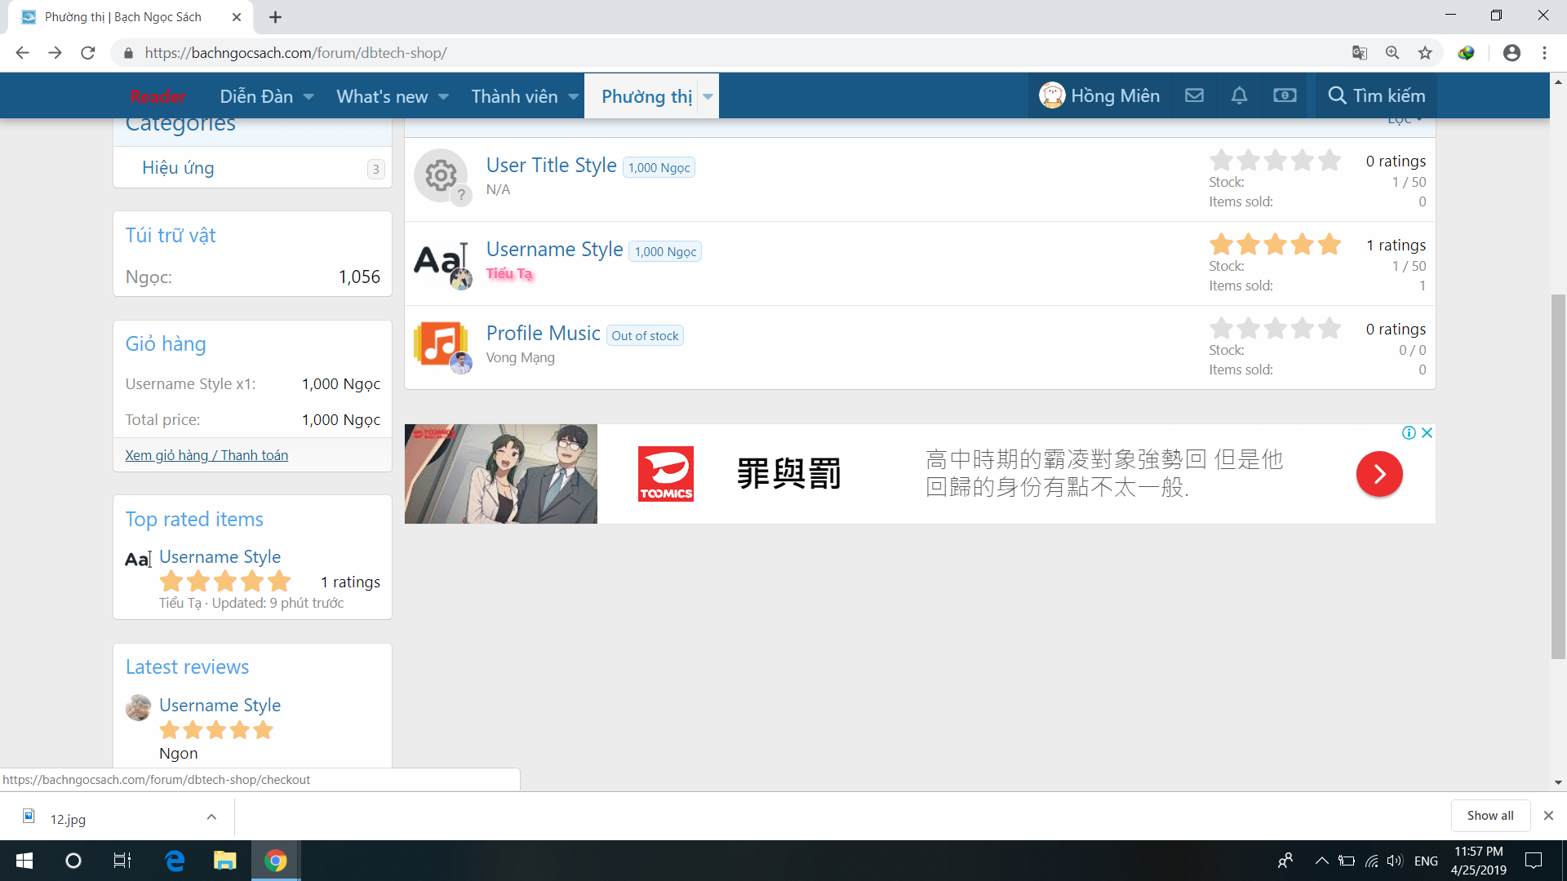This screenshot has width=1567, height=881.
Task: Open the Reader menu item
Action: 158,96
